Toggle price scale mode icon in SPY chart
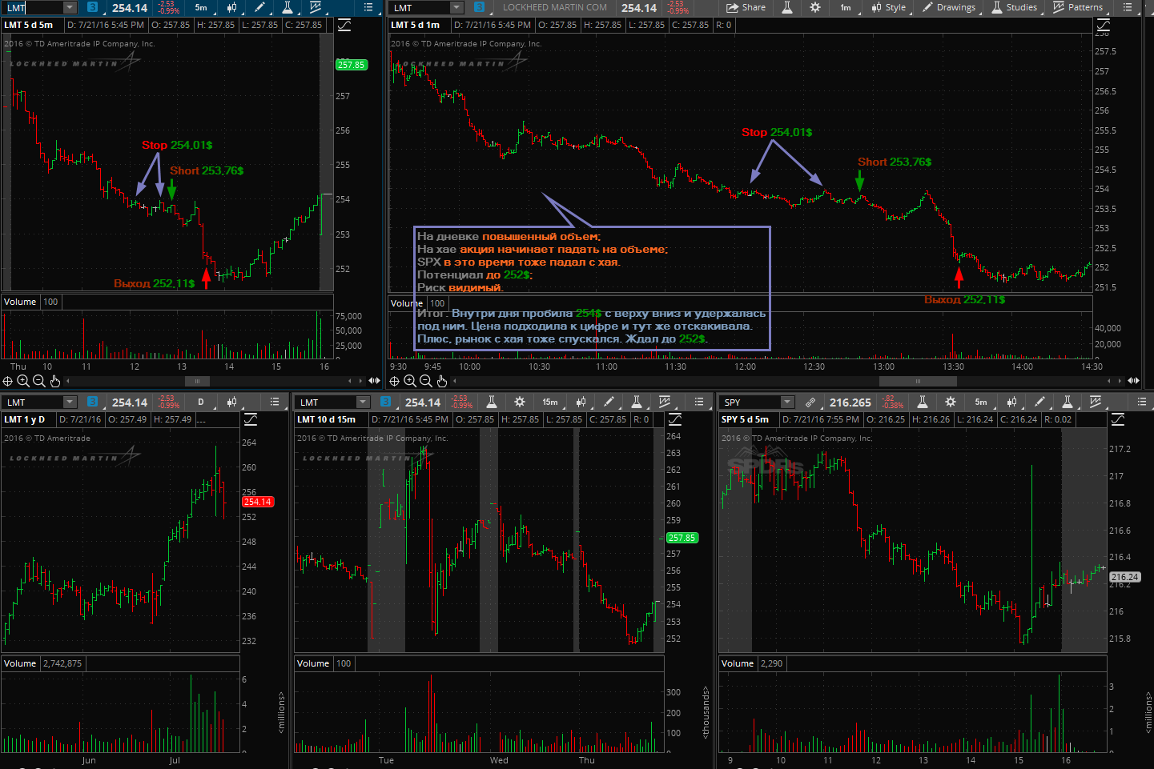This screenshot has width=1154, height=769. (1118, 419)
